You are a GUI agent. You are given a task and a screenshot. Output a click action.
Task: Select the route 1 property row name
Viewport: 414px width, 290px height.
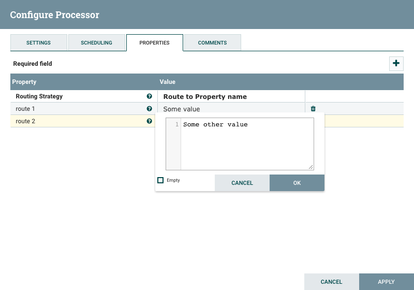point(25,109)
